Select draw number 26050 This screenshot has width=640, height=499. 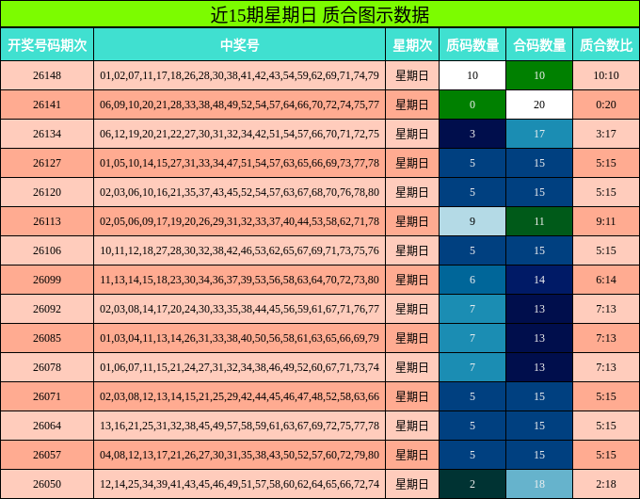[47, 484]
